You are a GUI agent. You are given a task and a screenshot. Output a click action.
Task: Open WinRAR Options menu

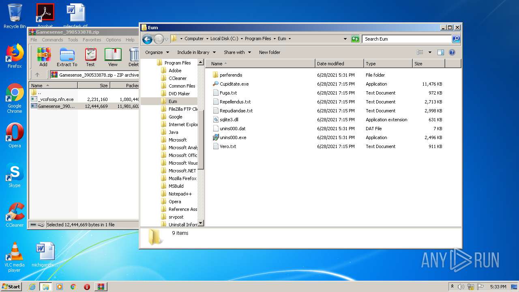tap(114, 40)
